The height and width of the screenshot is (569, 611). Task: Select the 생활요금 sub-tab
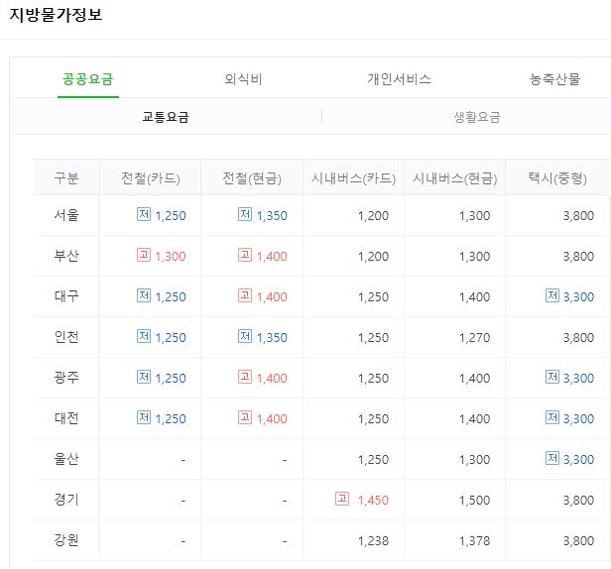point(477,117)
